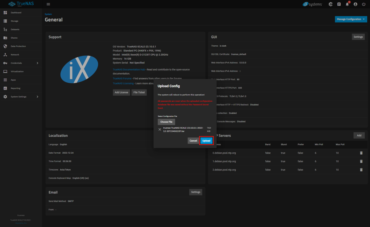
Task: Click the truenas hostname in sidebar footer
Action: [21, 215]
